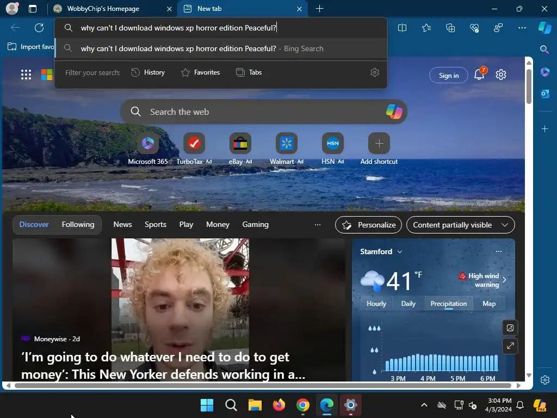Open the Money category
This screenshot has width=557, height=418.
[218, 225]
